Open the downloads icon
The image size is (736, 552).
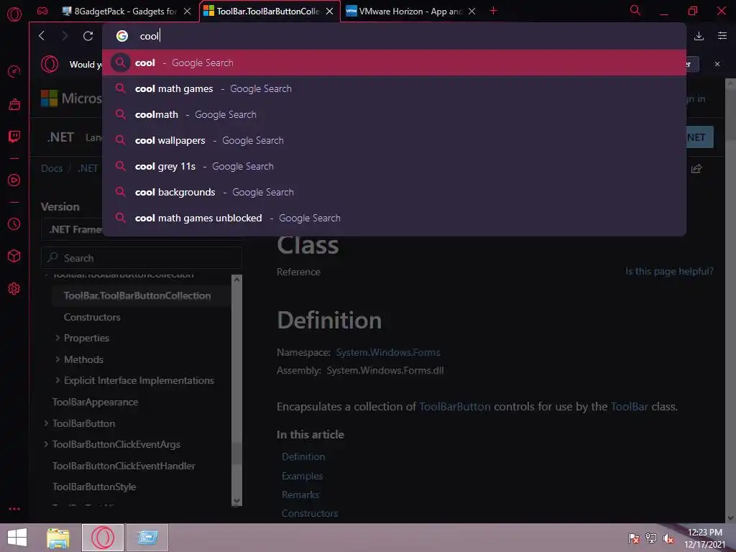coord(699,36)
